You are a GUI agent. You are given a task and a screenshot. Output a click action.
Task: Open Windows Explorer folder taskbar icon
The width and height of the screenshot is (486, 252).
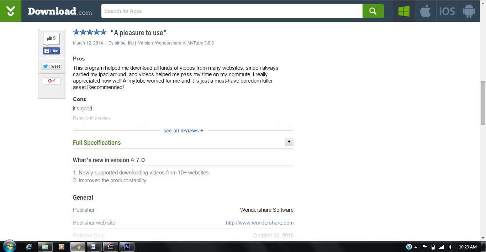pos(45,247)
